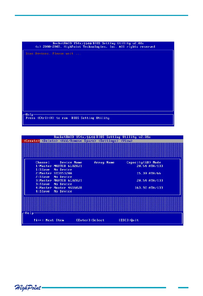Screen dimensions: 203x296
Task: Click the 15.30 ATA/66 capacity value
Action: coord(149,173)
